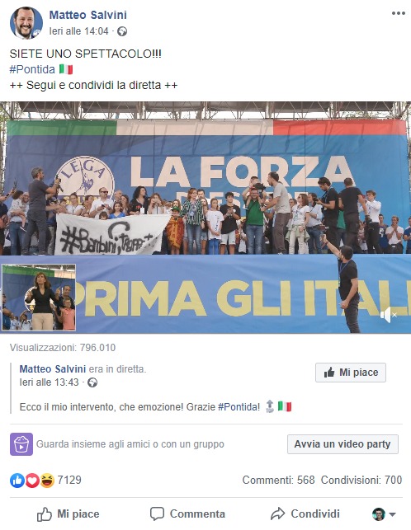This screenshot has width=411, height=530.
Task: Open the Condividi share option
Action: [x=305, y=514]
